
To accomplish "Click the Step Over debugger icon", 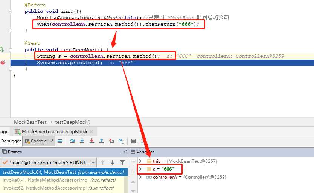I will click(x=72, y=141).
